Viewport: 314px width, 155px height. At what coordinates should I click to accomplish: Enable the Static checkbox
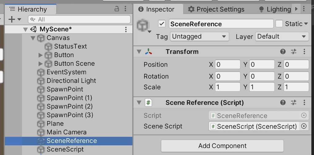279,24
